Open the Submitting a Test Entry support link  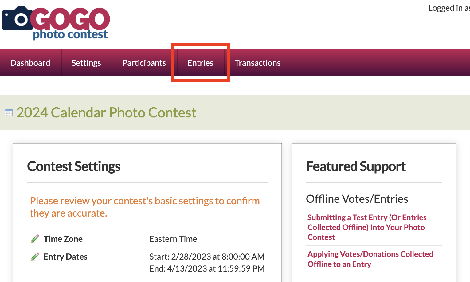pos(367,227)
